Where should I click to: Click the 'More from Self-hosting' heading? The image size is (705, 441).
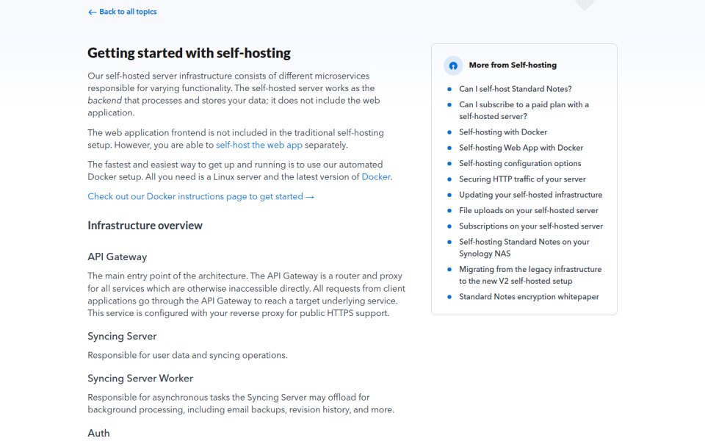pyautogui.click(x=513, y=65)
